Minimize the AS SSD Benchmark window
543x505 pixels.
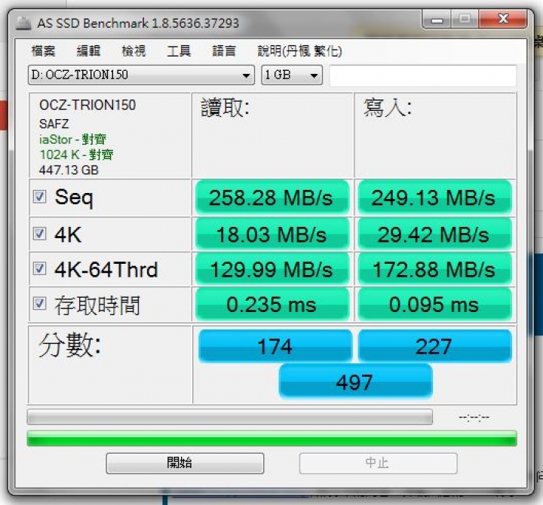pyautogui.click(x=437, y=19)
